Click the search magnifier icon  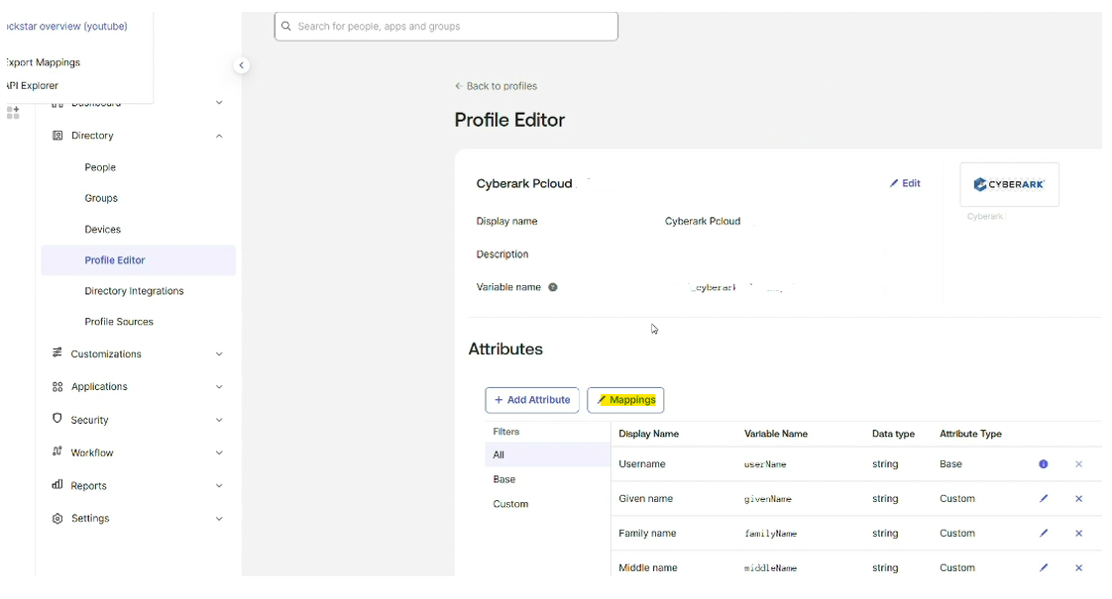286,26
